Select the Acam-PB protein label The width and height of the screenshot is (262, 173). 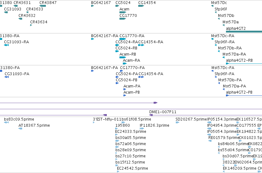(x=131, y=92)
